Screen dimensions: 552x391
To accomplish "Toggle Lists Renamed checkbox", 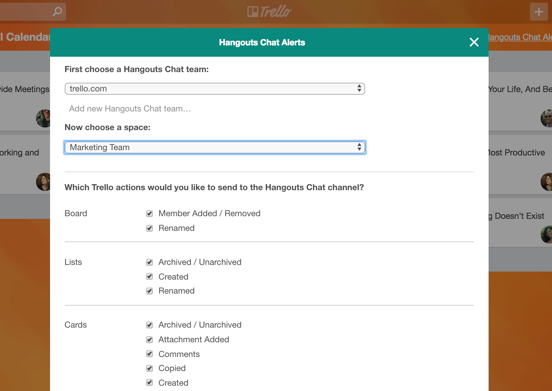I will [150, 291].
